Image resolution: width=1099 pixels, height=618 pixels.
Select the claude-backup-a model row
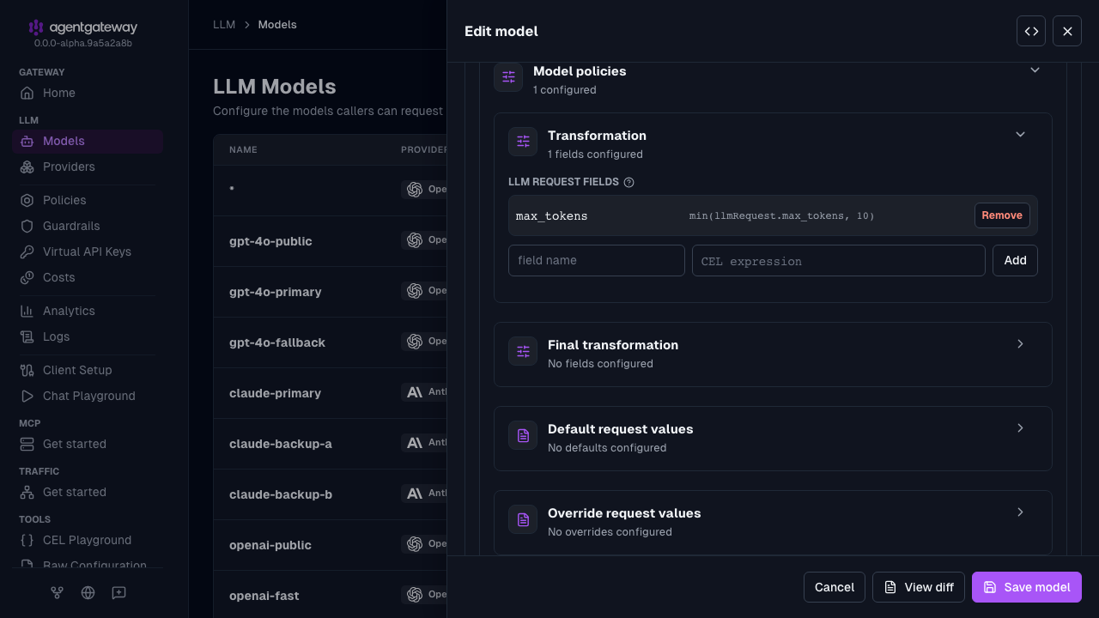point(330,444)
